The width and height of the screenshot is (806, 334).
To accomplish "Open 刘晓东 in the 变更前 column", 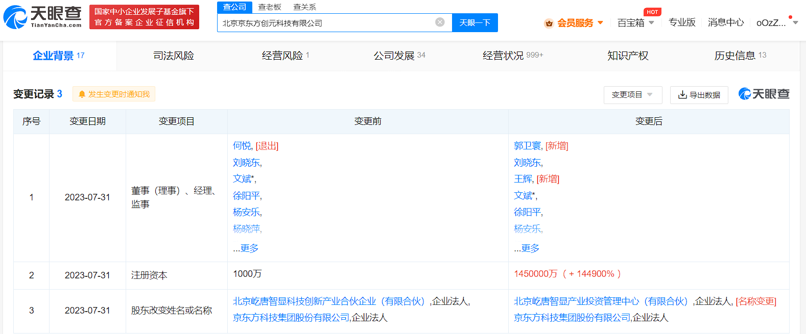I will (247, 163).
